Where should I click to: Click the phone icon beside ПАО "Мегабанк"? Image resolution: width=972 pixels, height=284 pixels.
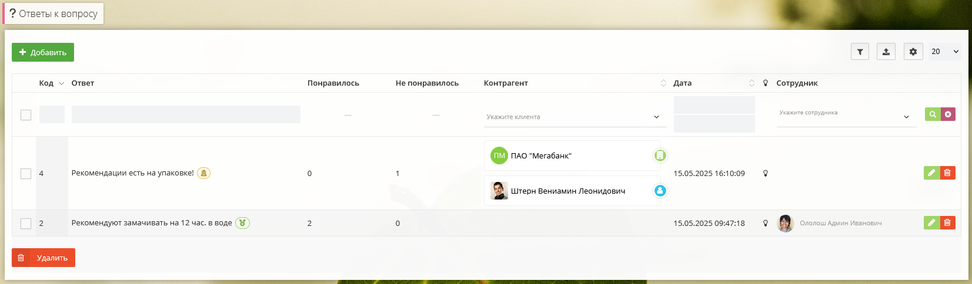[x=660, y=155]
